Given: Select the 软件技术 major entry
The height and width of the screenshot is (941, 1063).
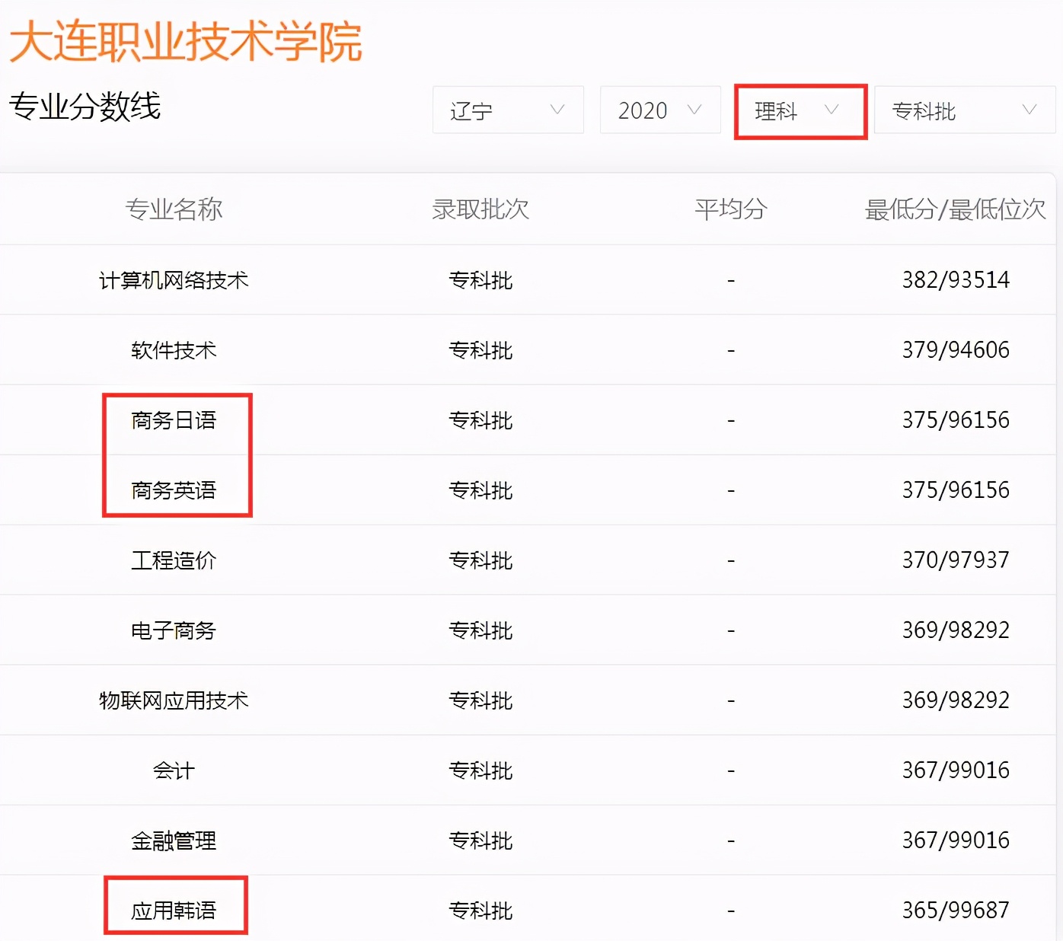Looking at the screenshot, I should pyautogui.click(x=174, y=350).
